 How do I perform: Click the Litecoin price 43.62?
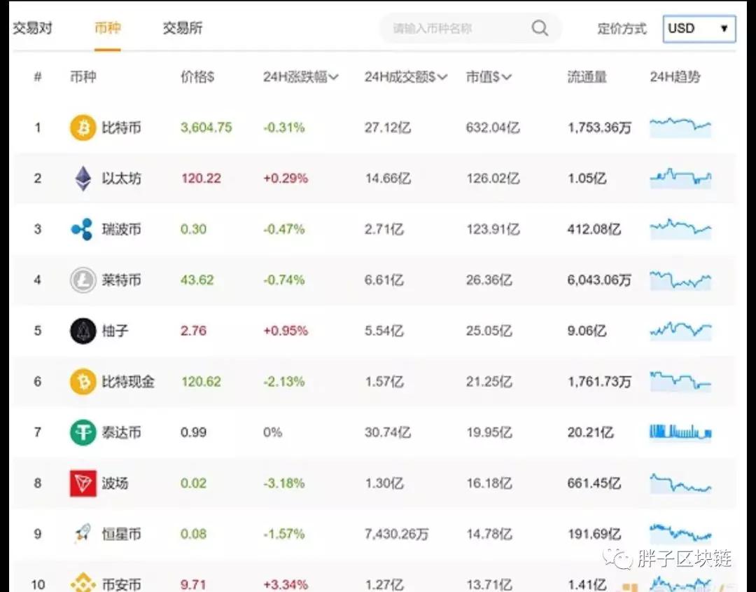coord(197,280)
